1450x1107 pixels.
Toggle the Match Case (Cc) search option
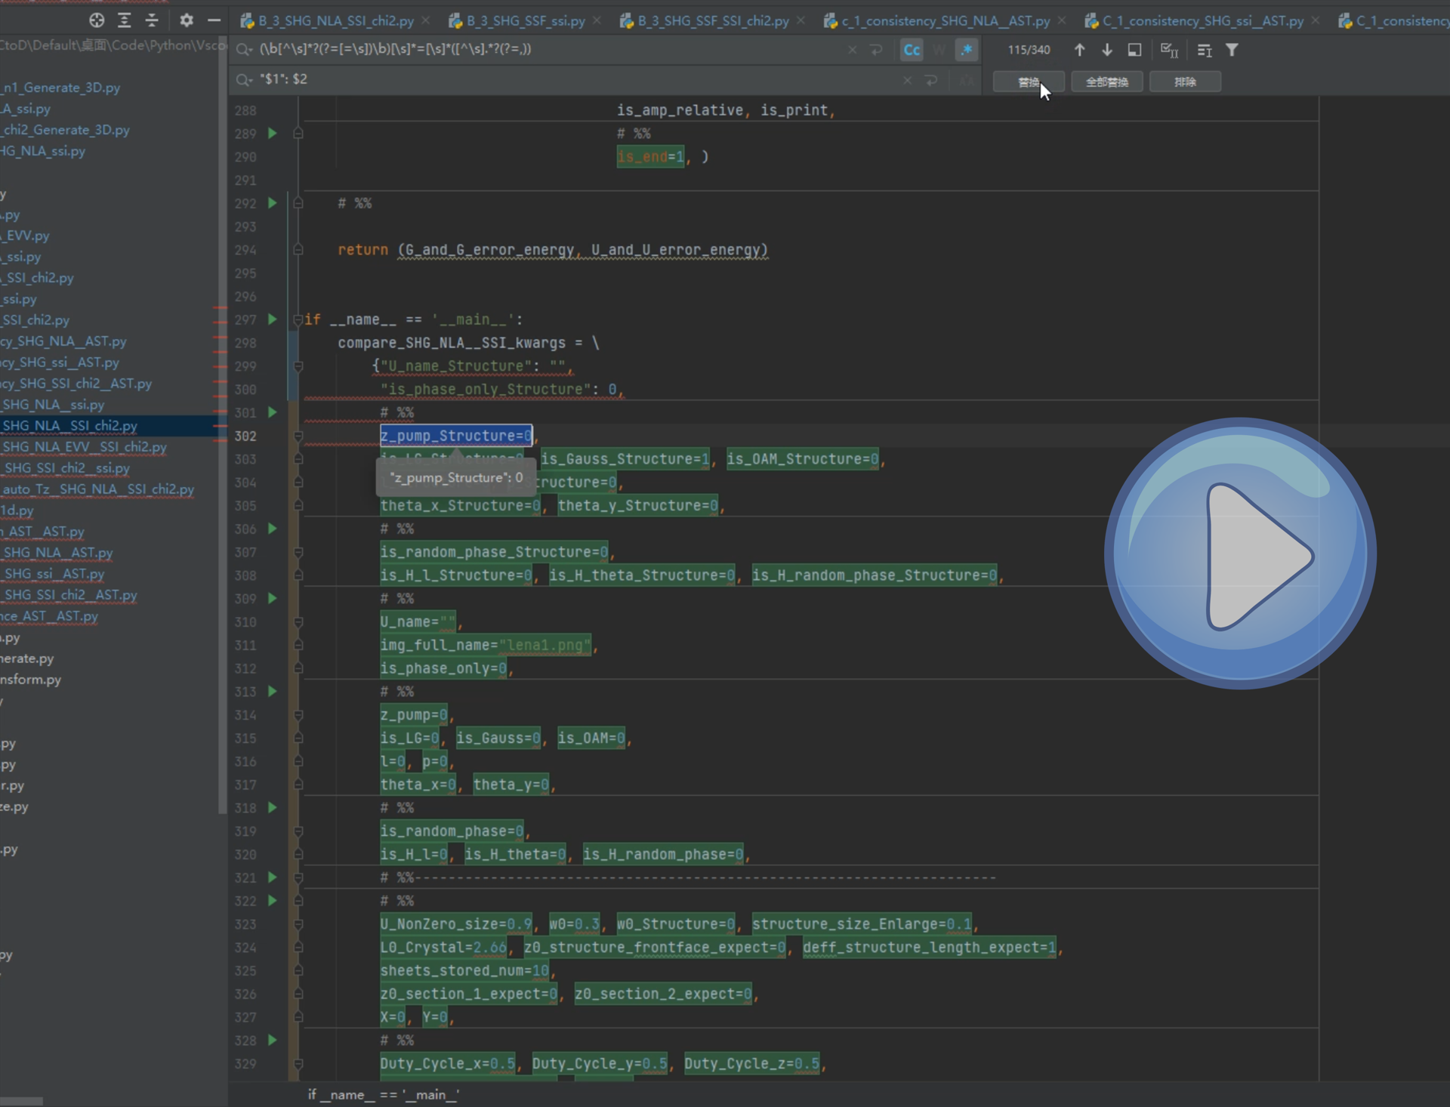pyautogui.click(x=912, y=50)
